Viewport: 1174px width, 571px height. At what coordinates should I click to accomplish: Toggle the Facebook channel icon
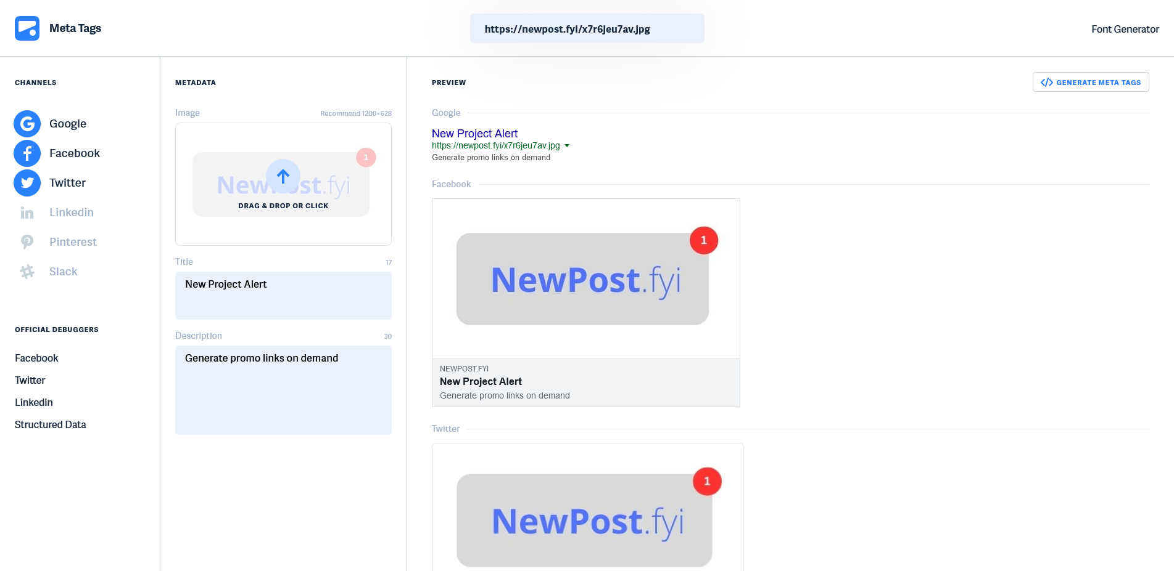click(27, 153)
